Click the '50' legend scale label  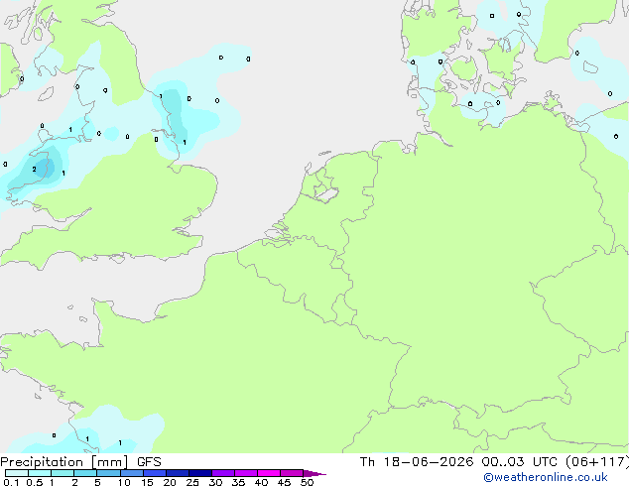click(307, 482)
